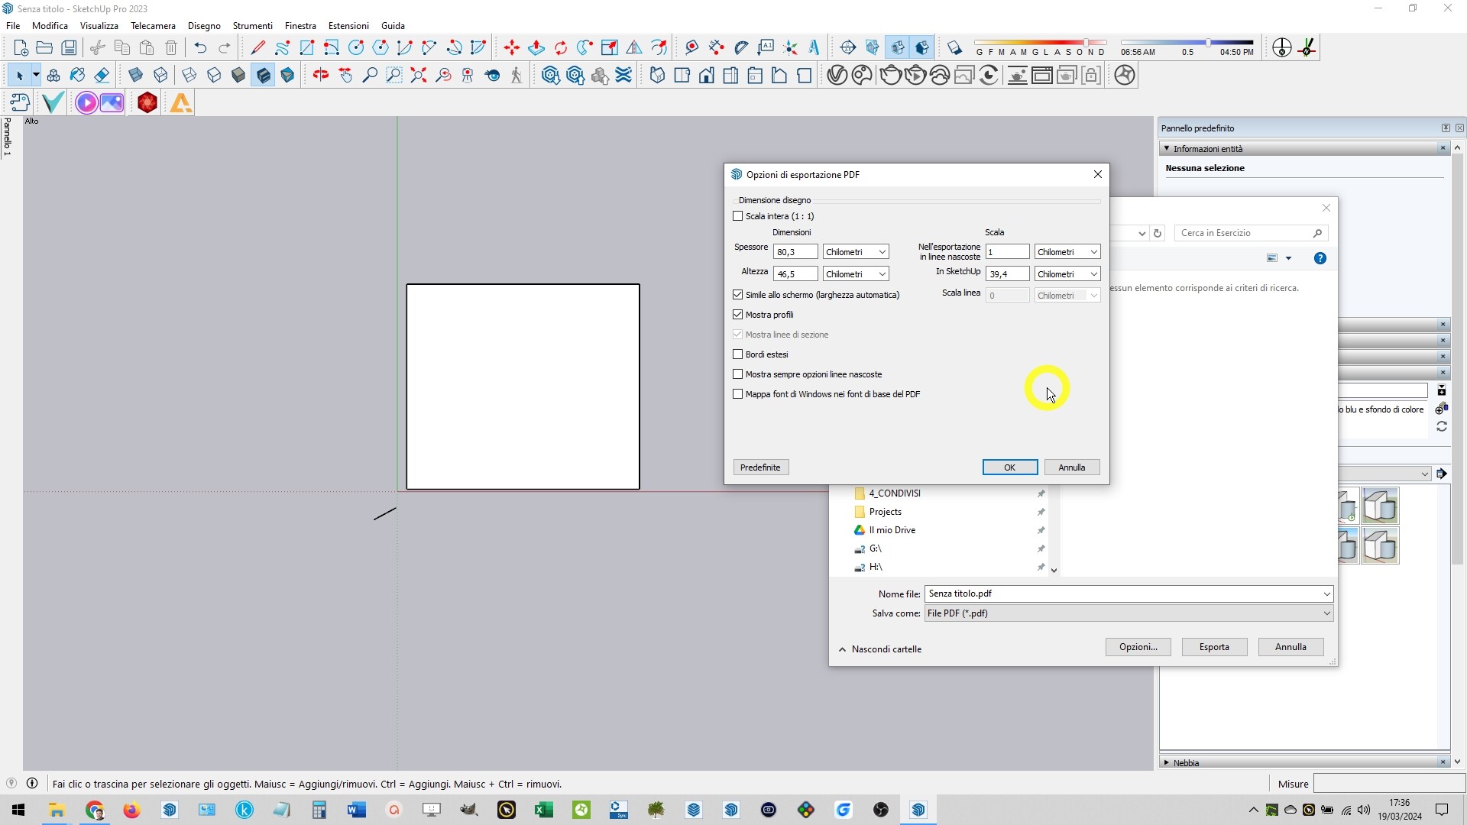Click Annulla in PDF export options
Screen dimensions: 1467x825
click(x=1072, y=467)
